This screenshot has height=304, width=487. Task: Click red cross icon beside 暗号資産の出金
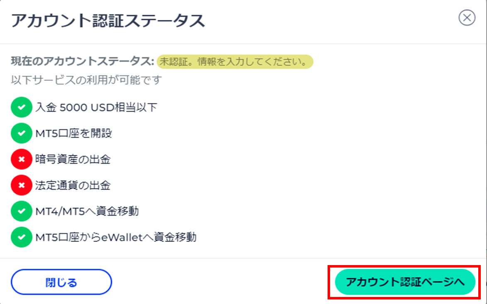point(22,159)
